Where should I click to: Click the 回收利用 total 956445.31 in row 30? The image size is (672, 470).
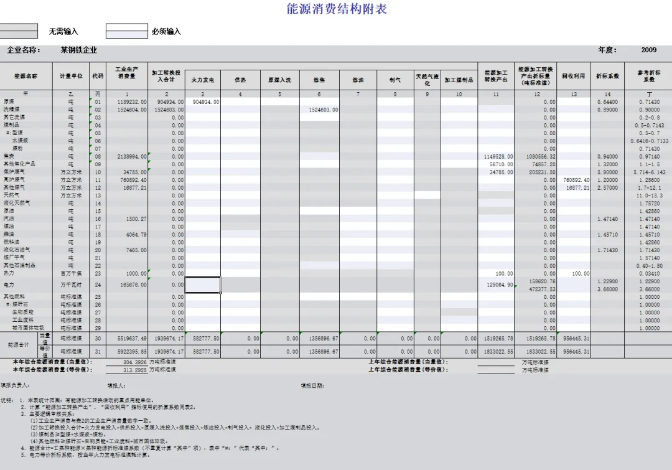(x=576, y=339)
